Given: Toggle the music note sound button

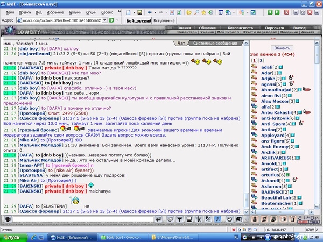Looking at the screenshot, I should click(217, 219).
